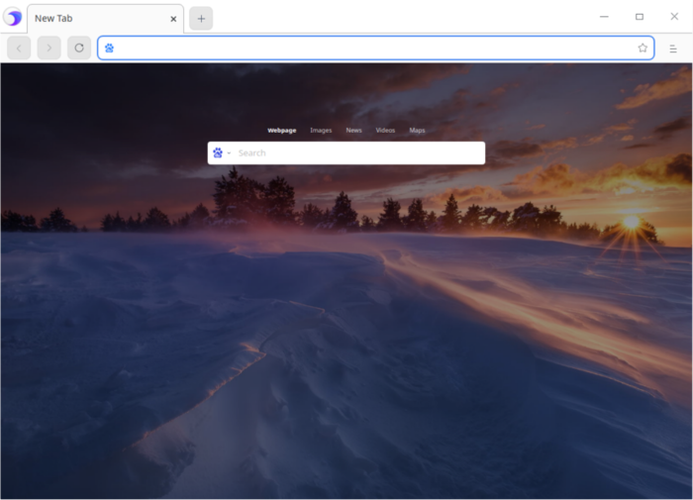
Task: Select the Webpage search category
Action: (x=281, y=130)
